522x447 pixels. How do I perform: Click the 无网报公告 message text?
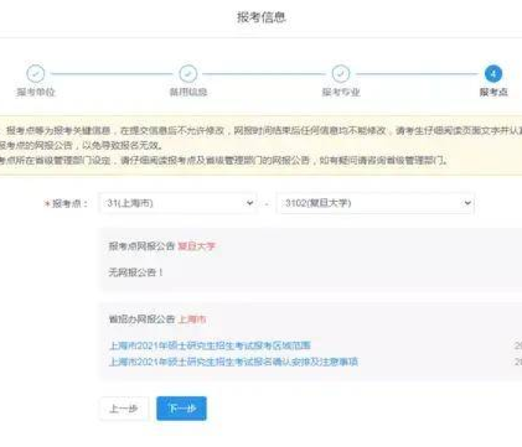[x=136, y=272]
